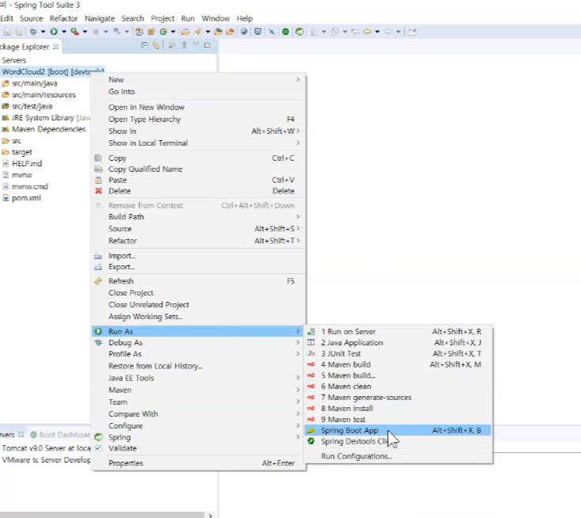Expand the Build Path submenu
The image size is (581, 518).
click(x=198, y=216)
